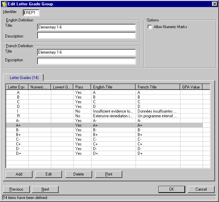This screenshot has height=202, width=219.
Task: Click the French Description text field
Action: pos(86,61)
